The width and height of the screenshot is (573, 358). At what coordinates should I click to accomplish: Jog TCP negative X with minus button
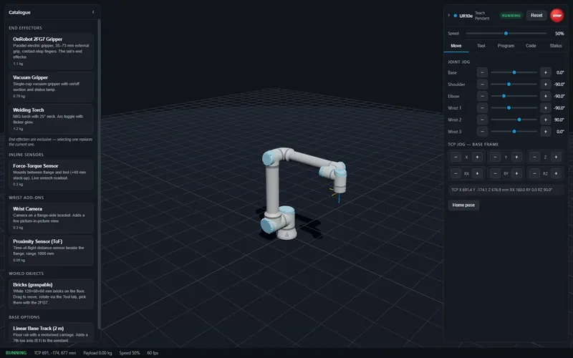pos(456,157)
